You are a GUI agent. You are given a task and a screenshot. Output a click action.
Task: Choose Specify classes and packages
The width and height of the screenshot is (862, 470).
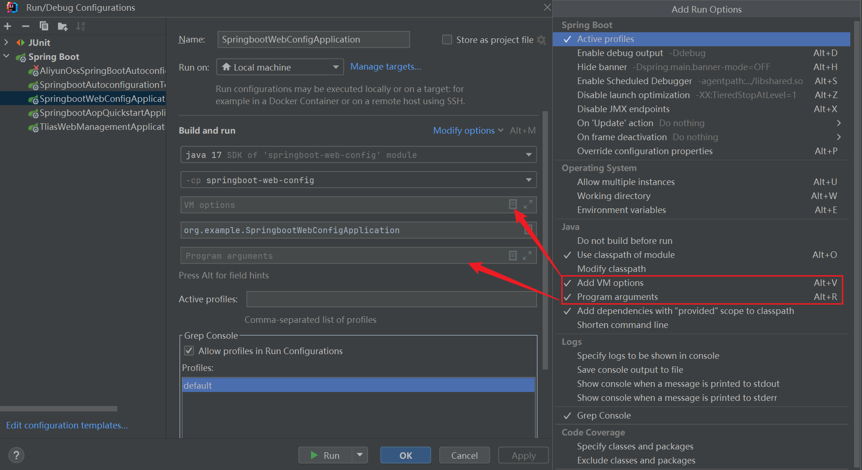pyautogui.click(x=701, y=446)
